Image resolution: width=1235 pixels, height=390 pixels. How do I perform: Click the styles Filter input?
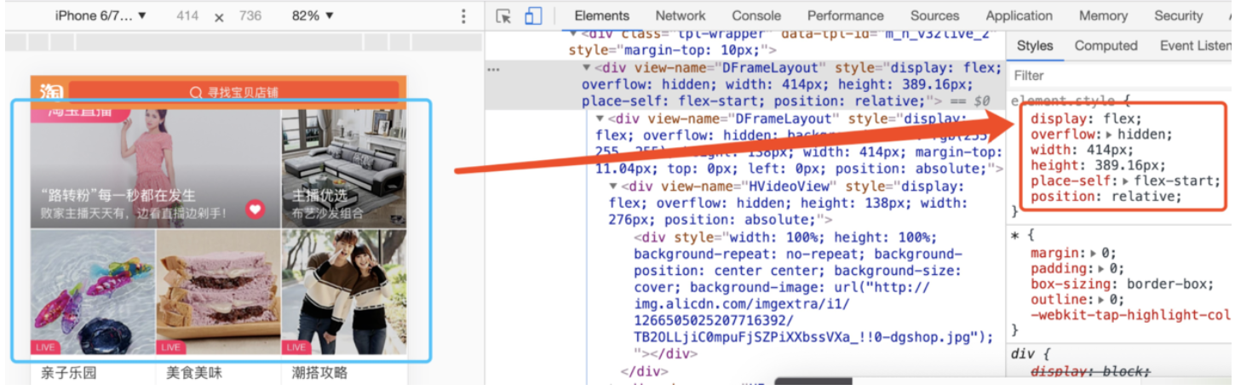tap(1120, 76)
